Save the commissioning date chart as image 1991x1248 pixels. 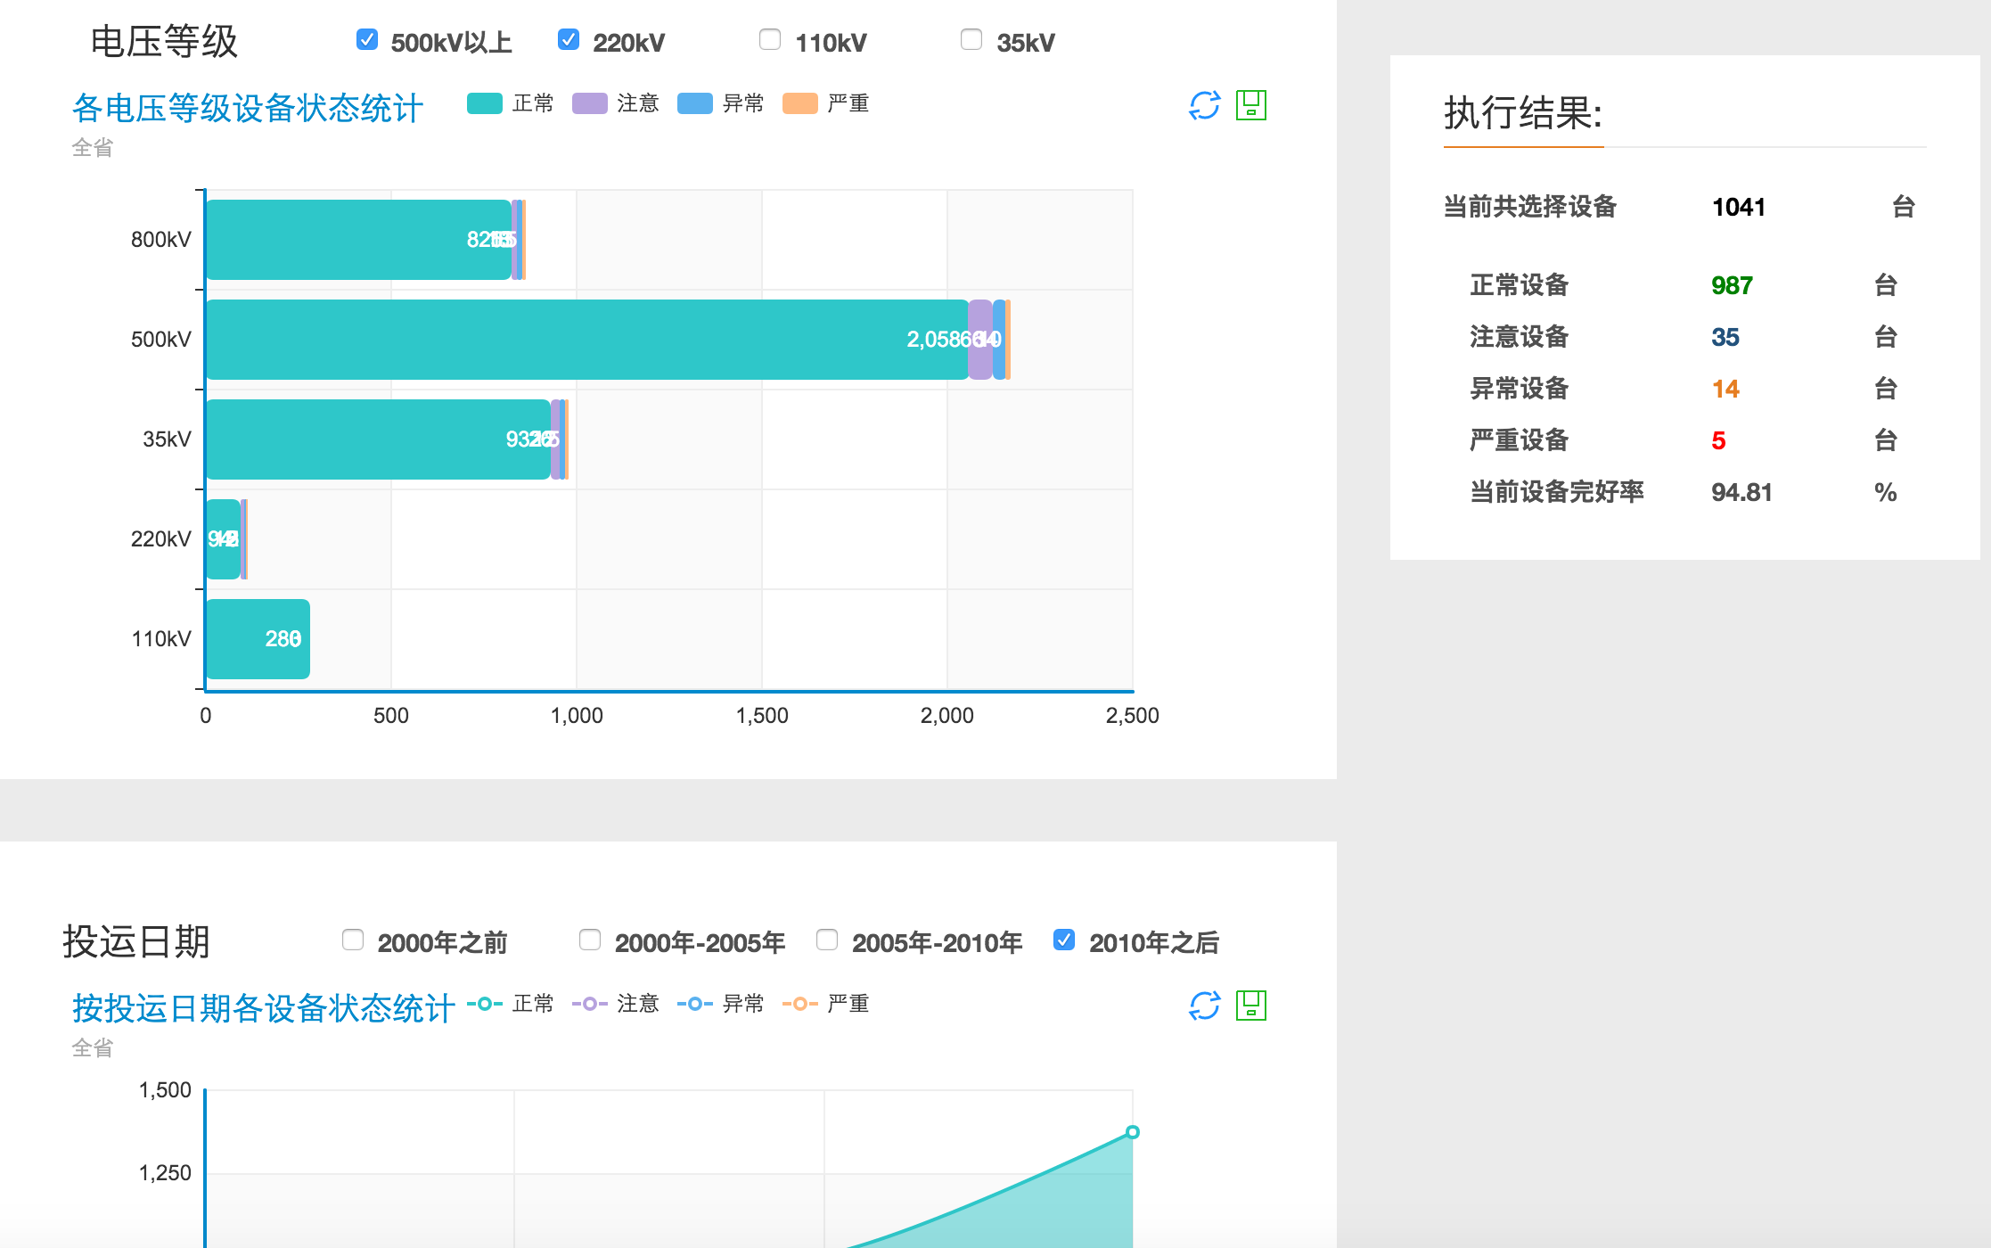coord(1251,1006)
